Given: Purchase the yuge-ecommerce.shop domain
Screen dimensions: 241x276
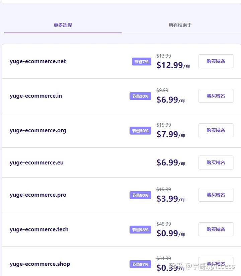Looking at the screenshot, I should click(216, 264).
